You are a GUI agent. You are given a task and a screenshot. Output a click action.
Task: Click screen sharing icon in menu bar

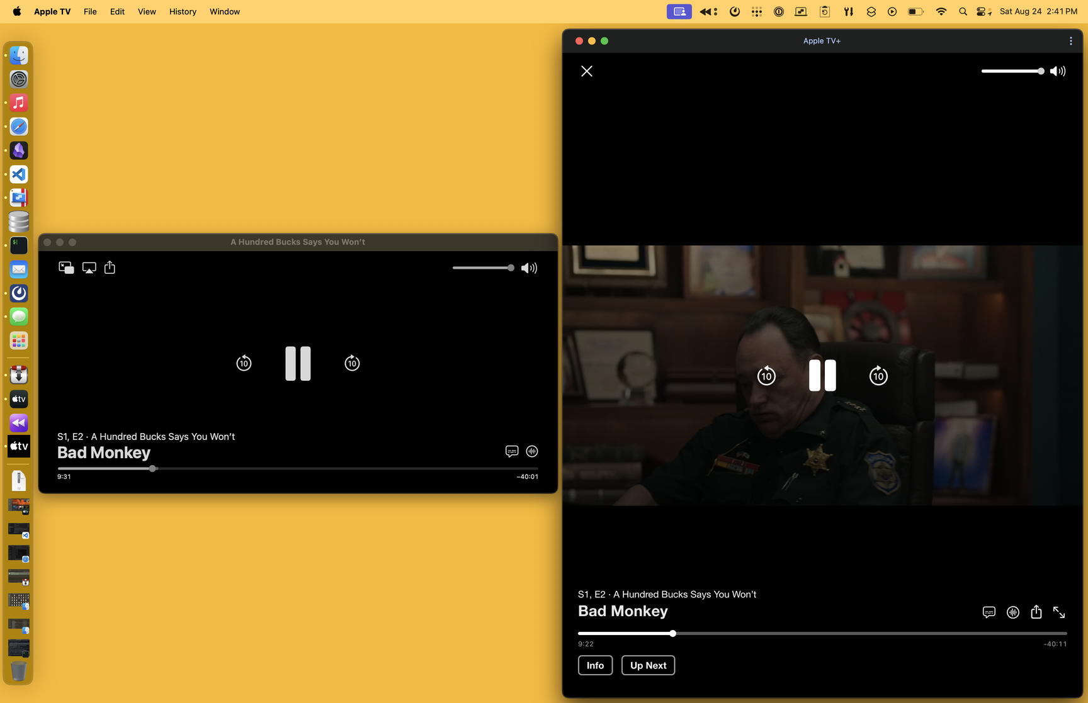click(679, 11)
